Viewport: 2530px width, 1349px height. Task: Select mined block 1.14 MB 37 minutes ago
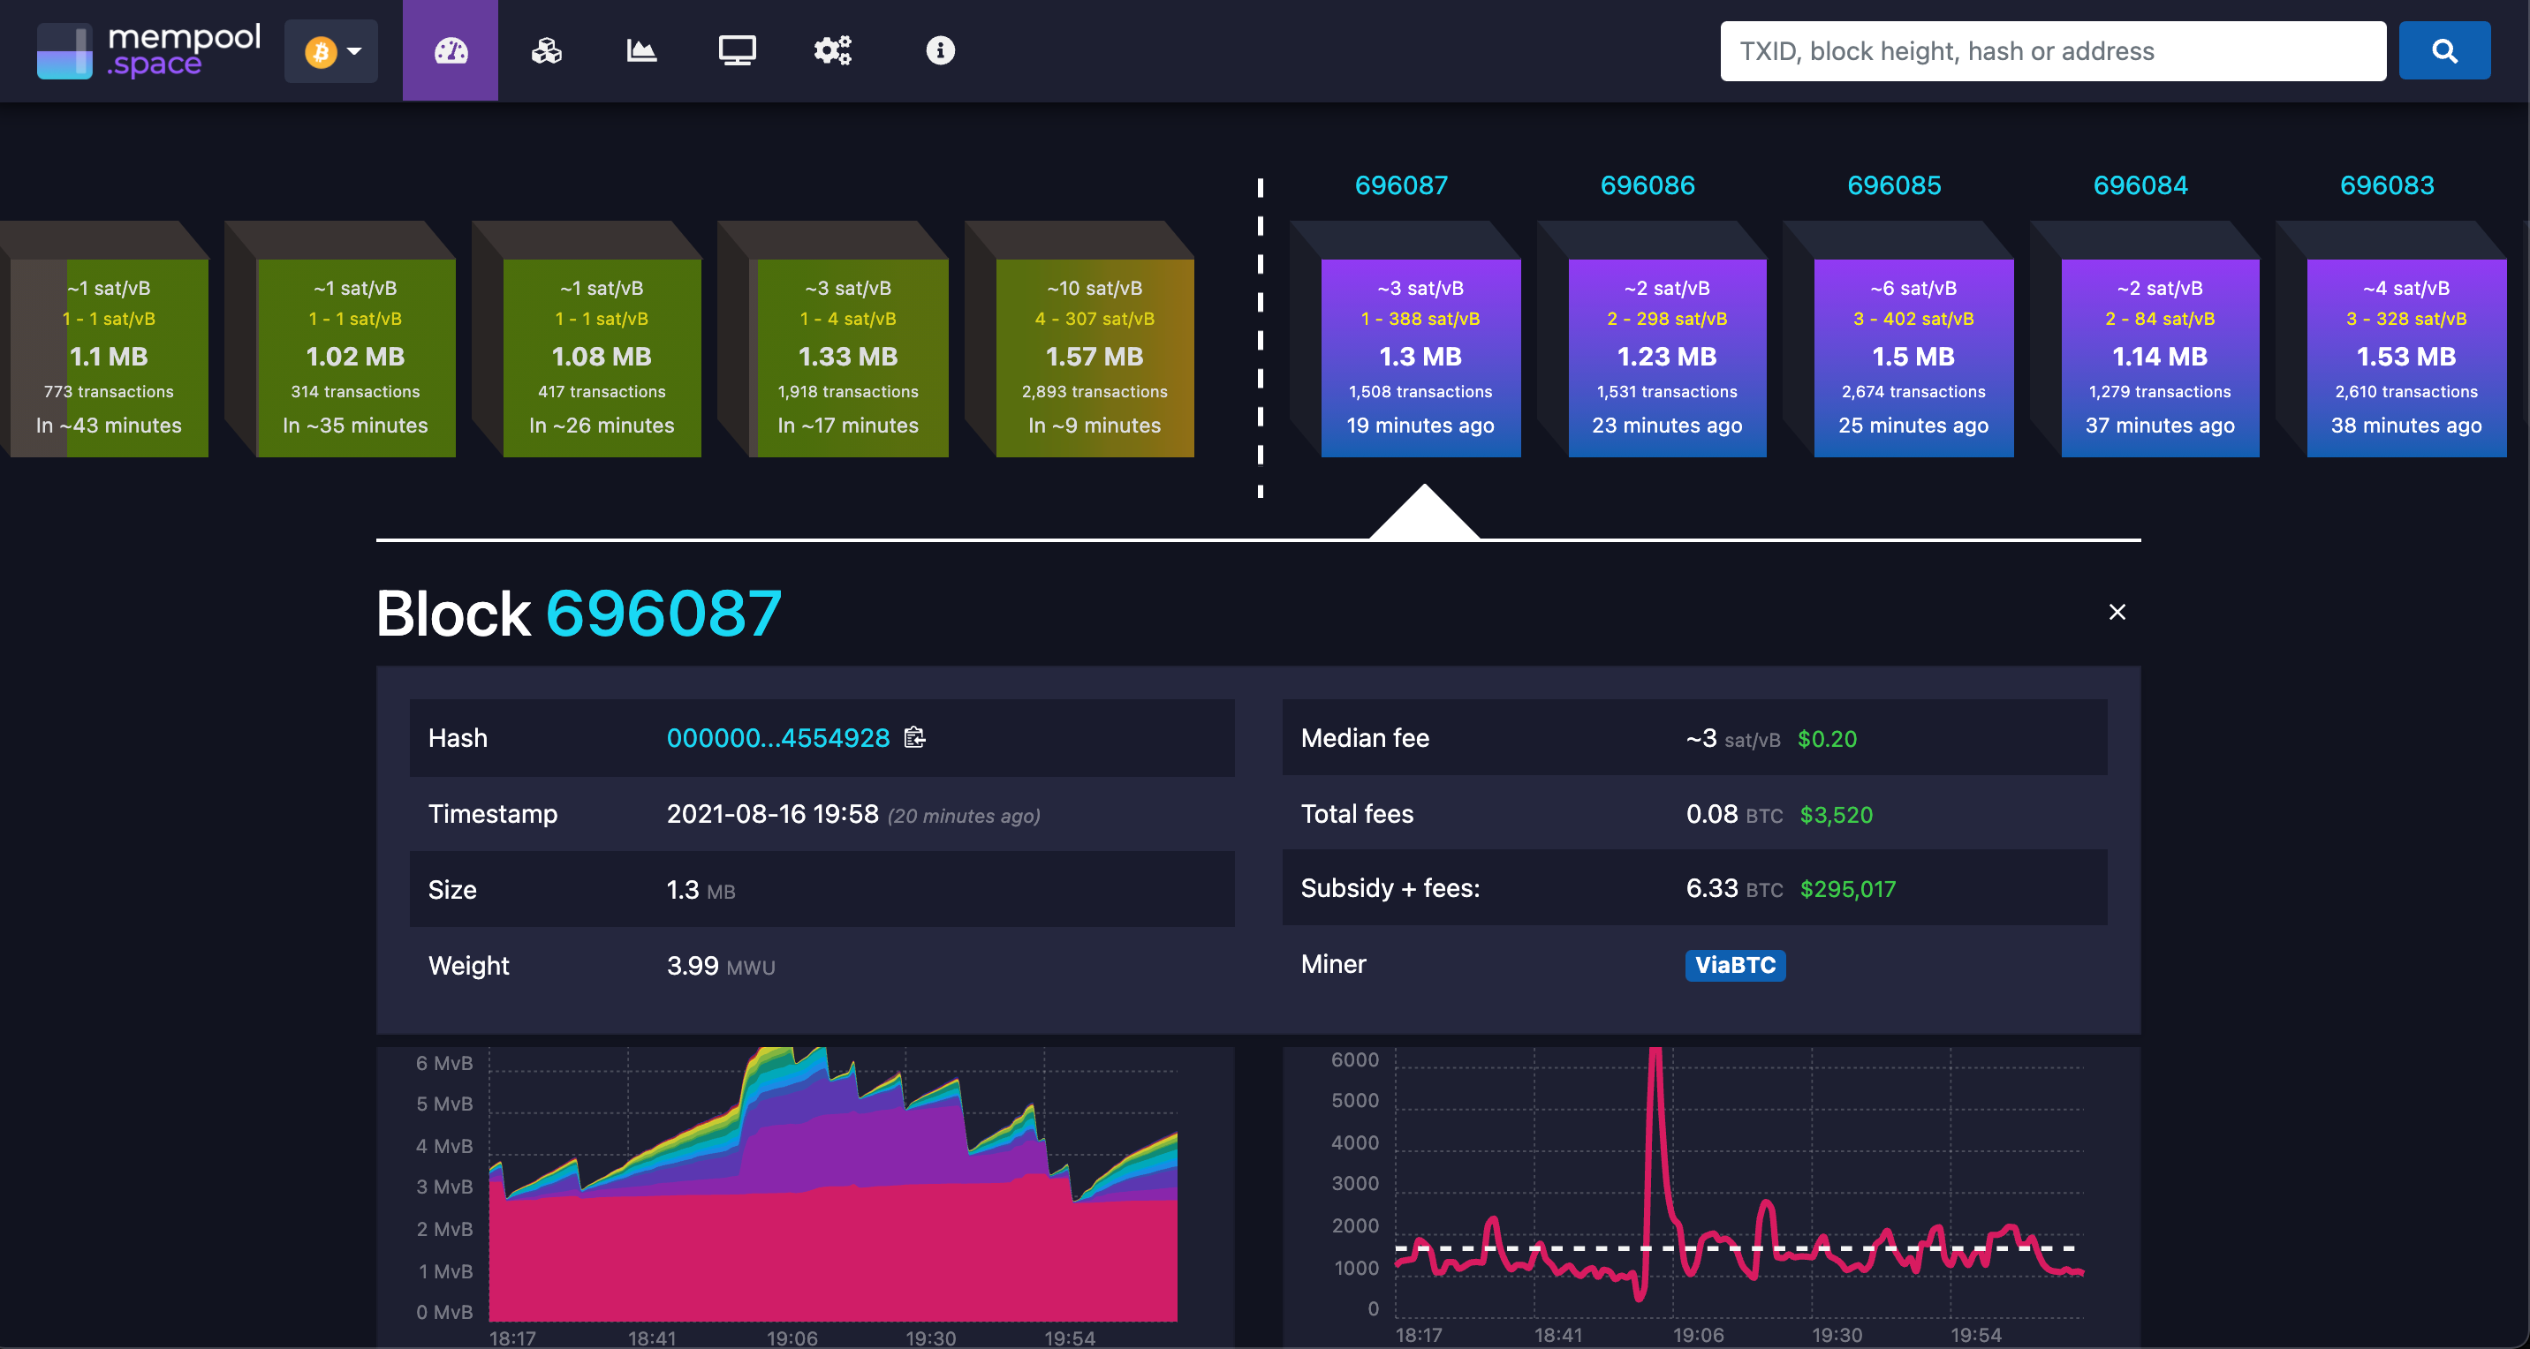[x=2161, y=358]
